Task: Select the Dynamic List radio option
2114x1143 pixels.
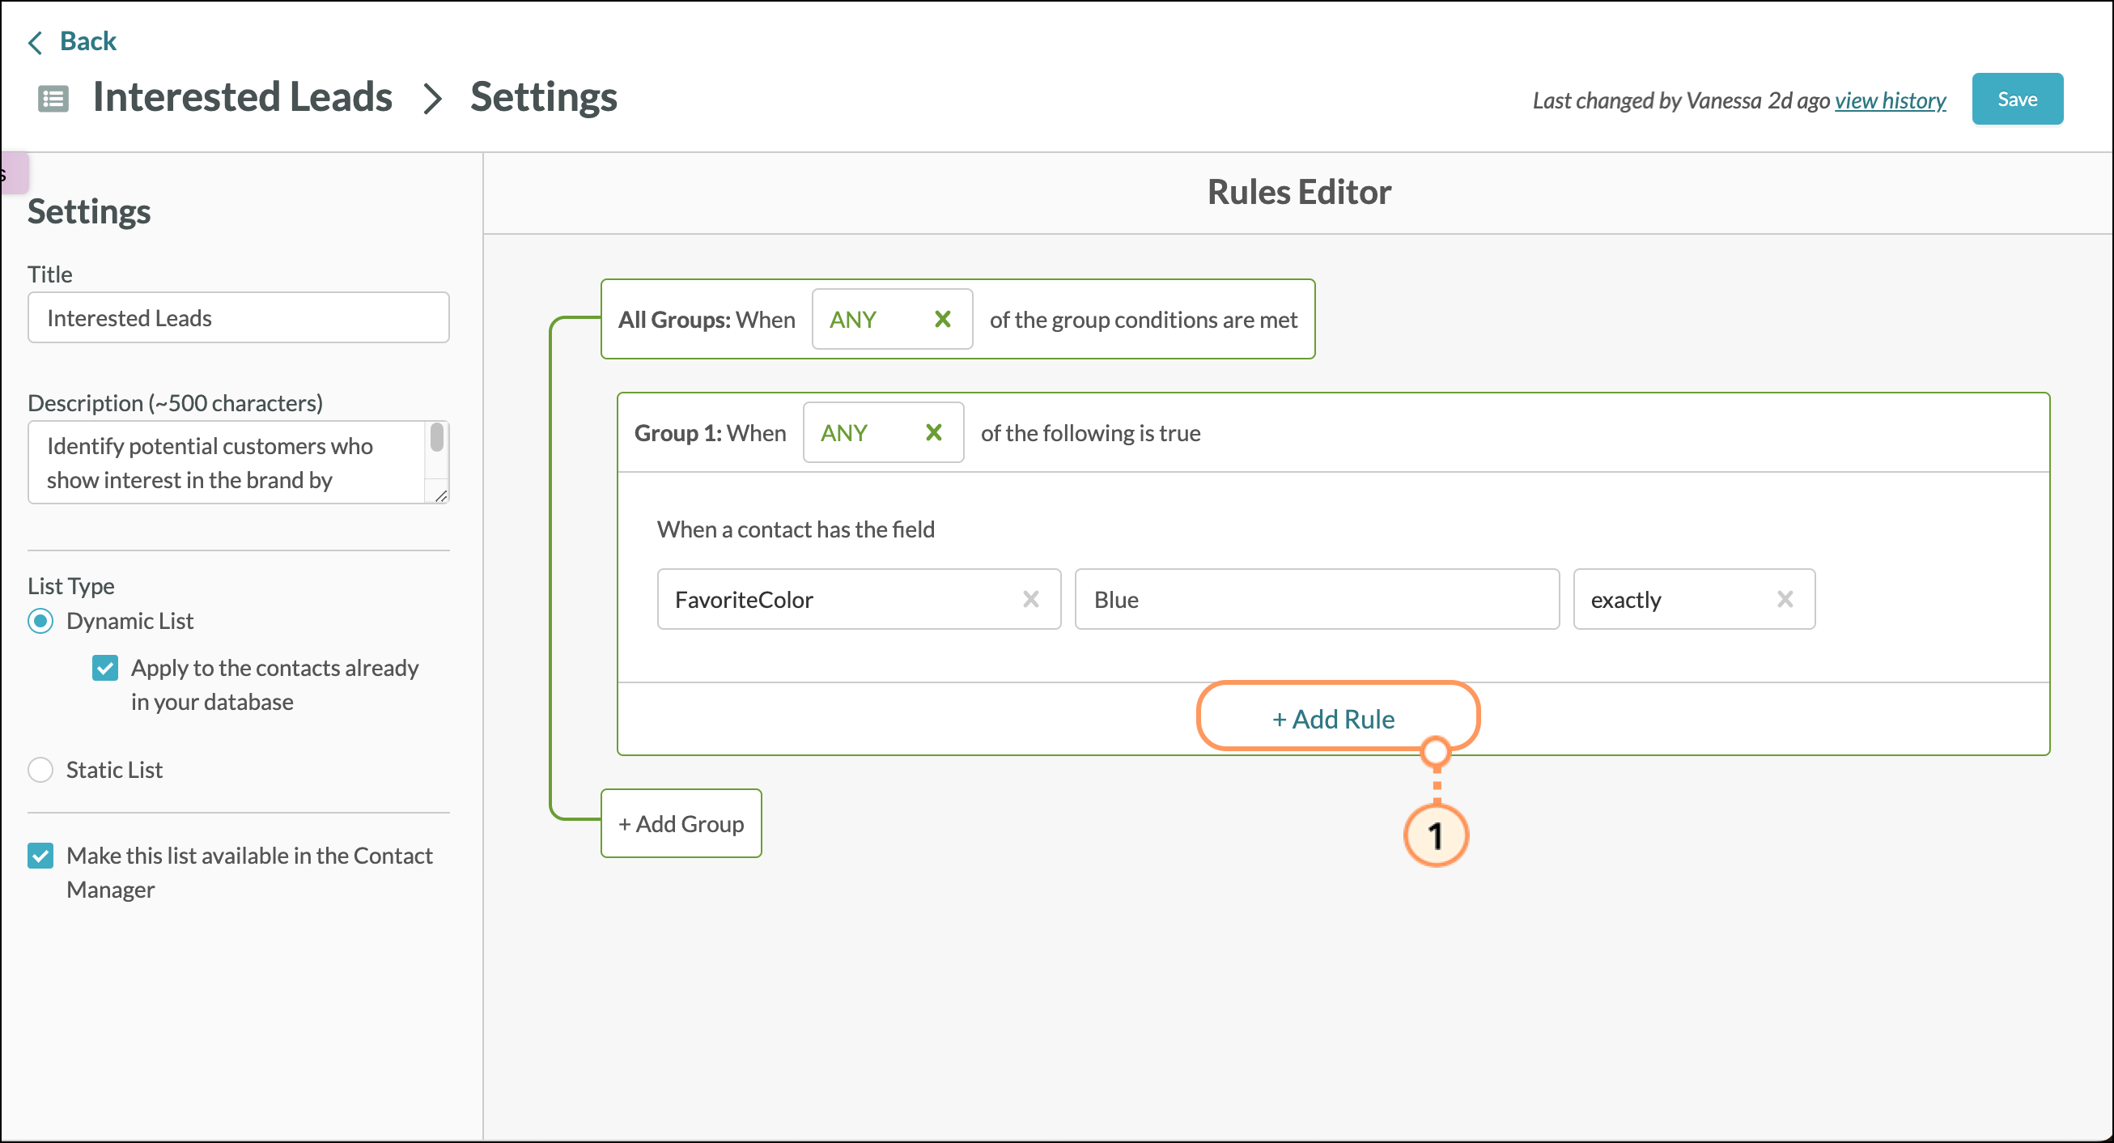Action: coord(40,621)
